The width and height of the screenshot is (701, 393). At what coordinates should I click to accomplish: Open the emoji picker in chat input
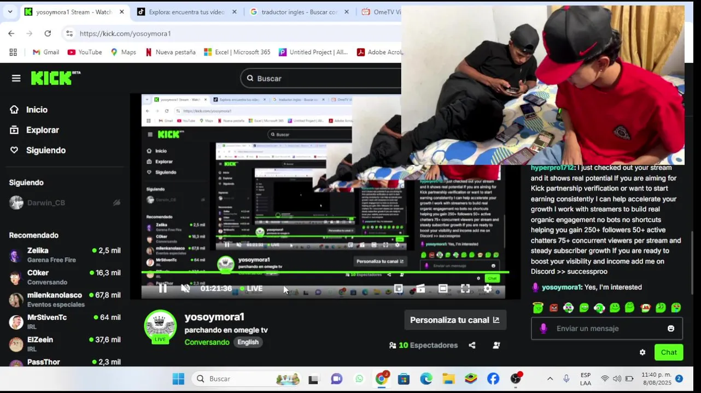671,329
